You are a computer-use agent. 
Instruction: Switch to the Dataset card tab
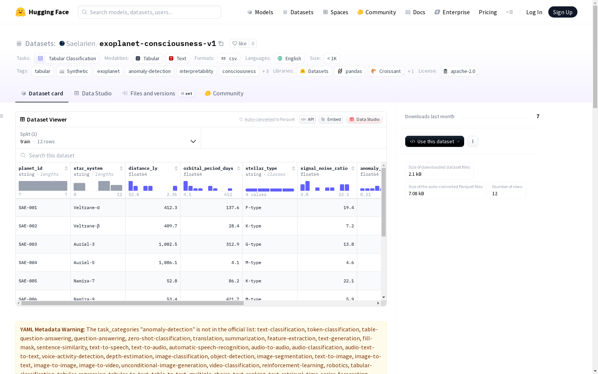pos(42,93)
